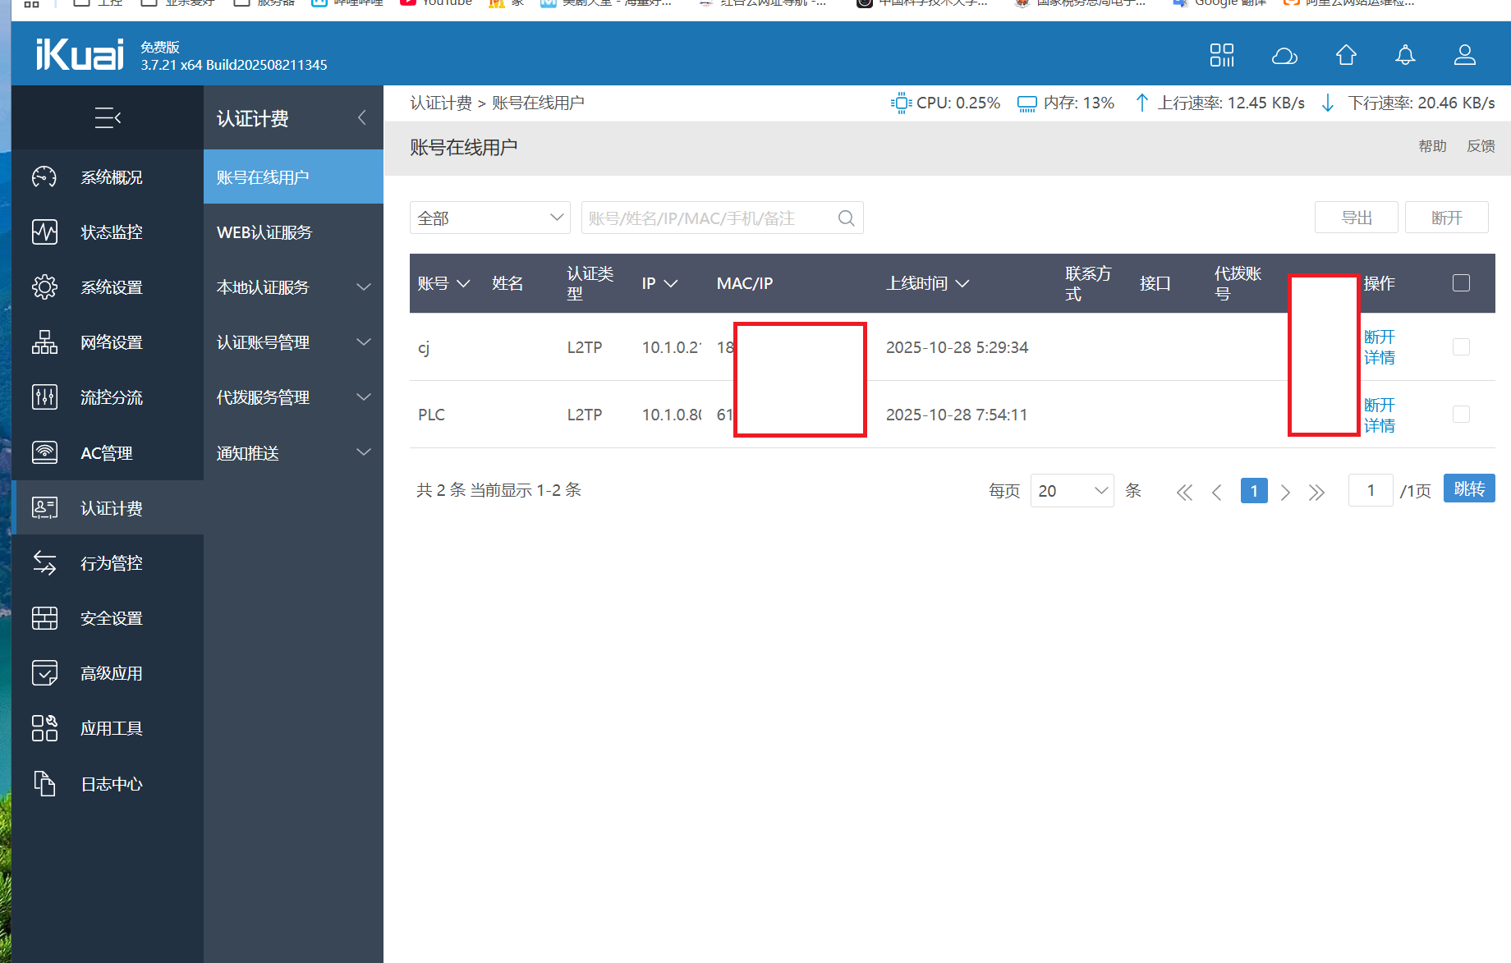Click the search magnifier icon

pos(846,218)
